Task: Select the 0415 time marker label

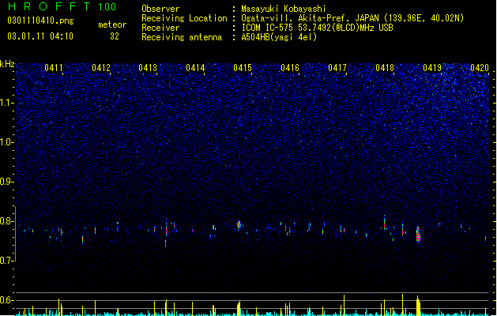Action: [243, 68]
